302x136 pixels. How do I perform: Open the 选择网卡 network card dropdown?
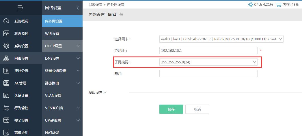point(221,39)
